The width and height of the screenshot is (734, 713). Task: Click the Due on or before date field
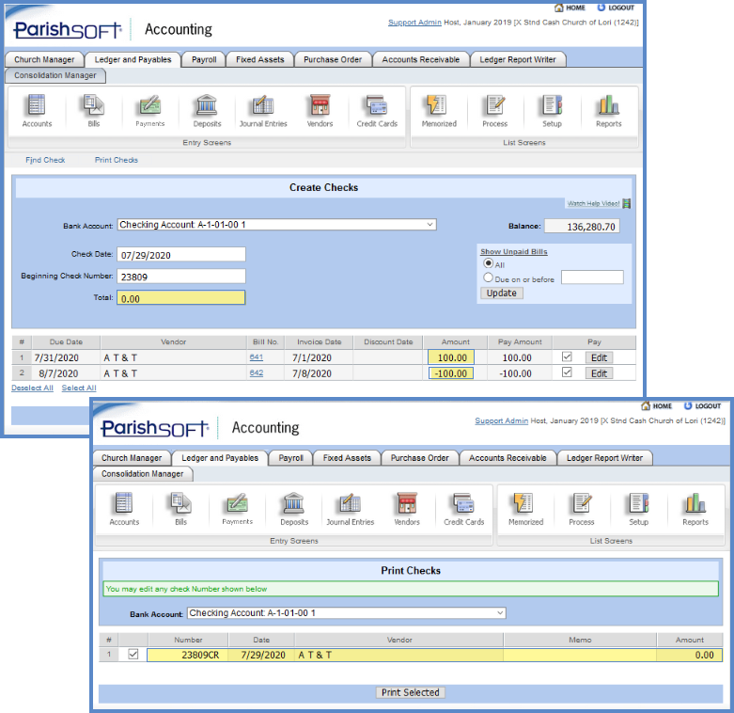pos(592,277)
